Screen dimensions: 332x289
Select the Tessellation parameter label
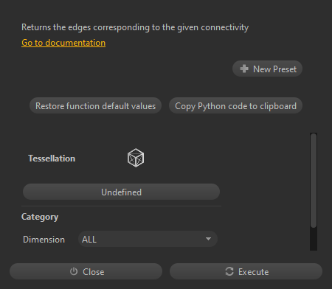pyautogui.click(x=52, y=159)
